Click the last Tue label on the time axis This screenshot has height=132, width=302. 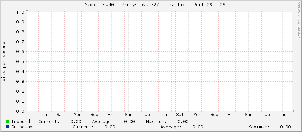tap(266, 115)
